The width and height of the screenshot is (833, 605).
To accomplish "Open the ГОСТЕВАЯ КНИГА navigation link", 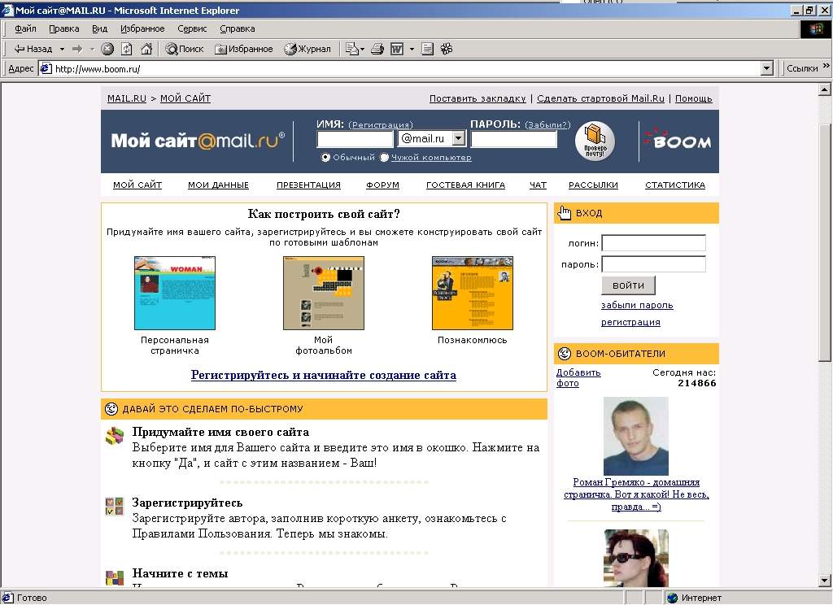I will pyautogui.click(x=465, y=185).
